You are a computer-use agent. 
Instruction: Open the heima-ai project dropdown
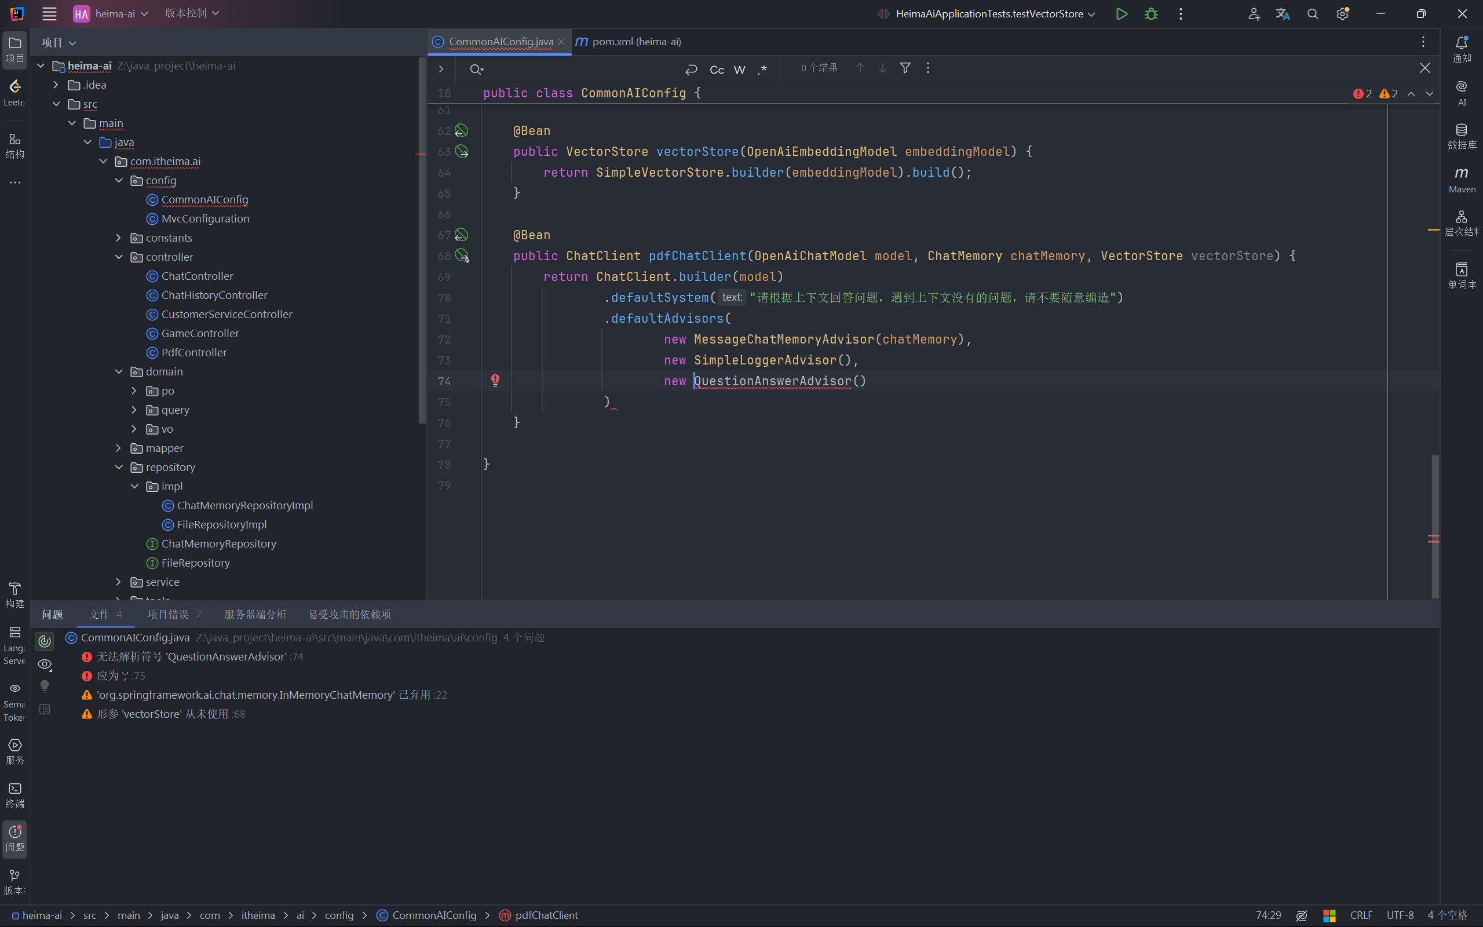click(x=111, y=13)
